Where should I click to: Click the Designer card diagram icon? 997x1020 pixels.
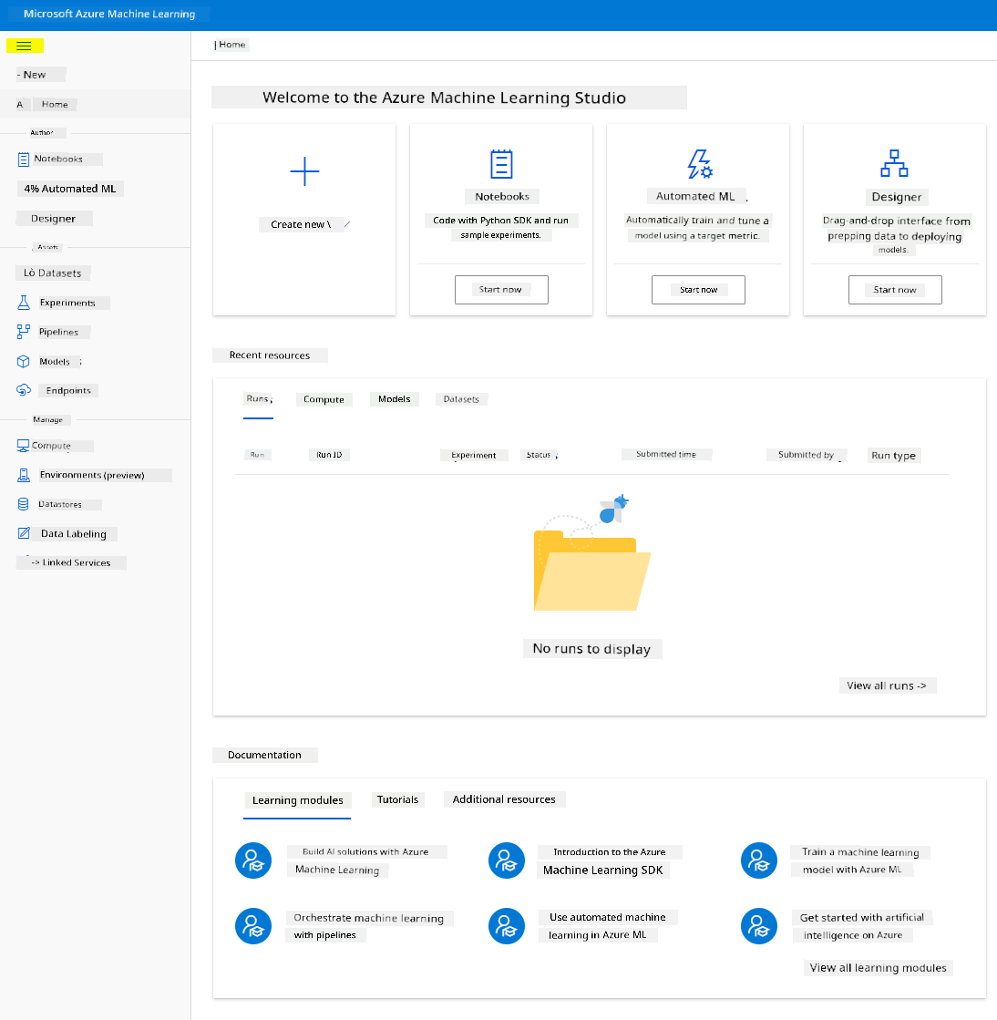click(894, 163)
